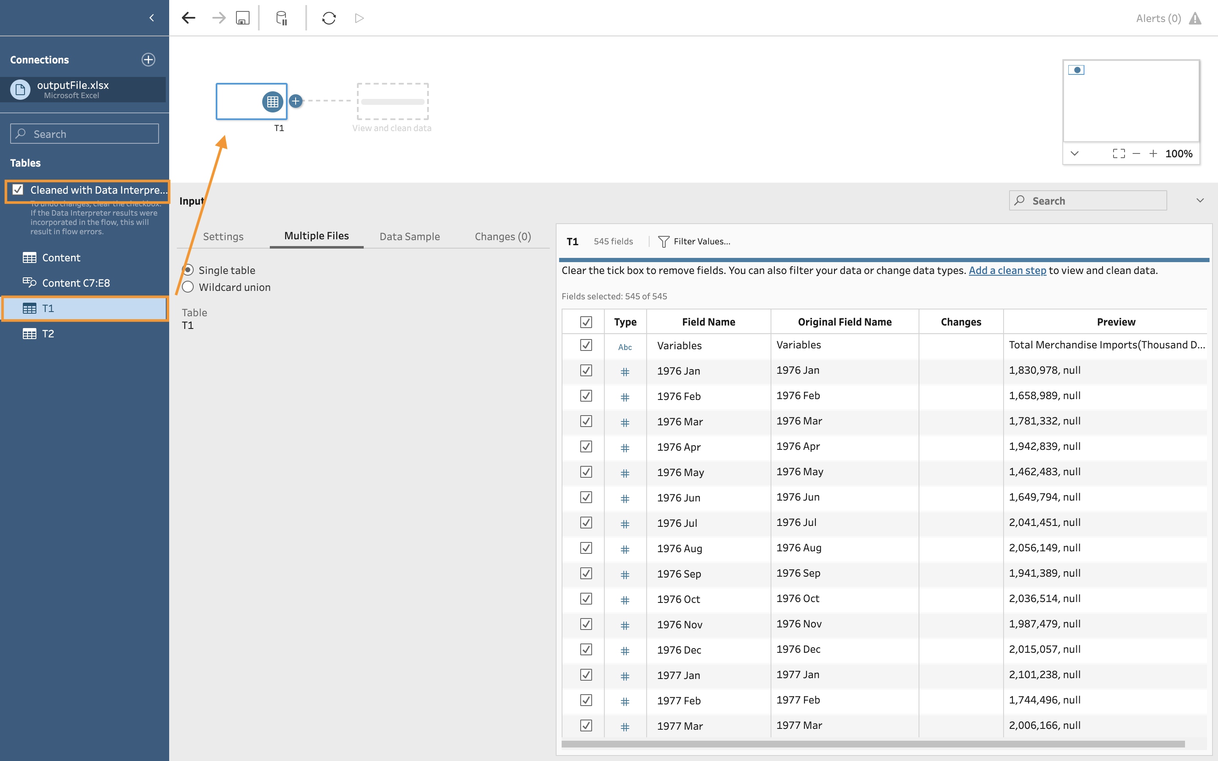Collapse the flow navigator chevron
This screenshot has width=1218, height=761.
pyautogui.click(x=1075, y=153)
